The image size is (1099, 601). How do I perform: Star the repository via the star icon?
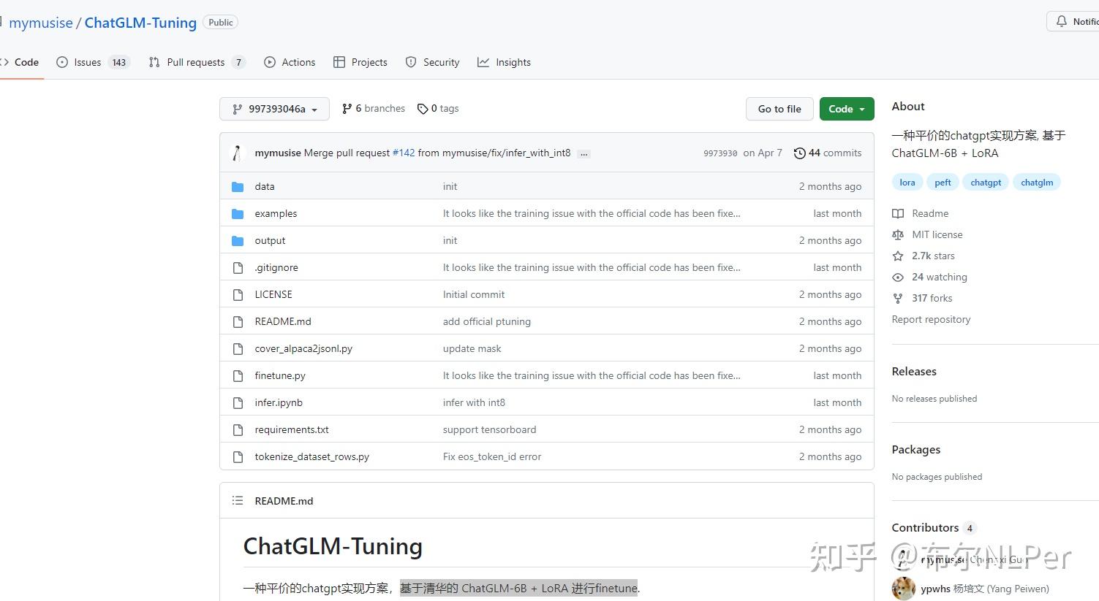pos(899,256)
